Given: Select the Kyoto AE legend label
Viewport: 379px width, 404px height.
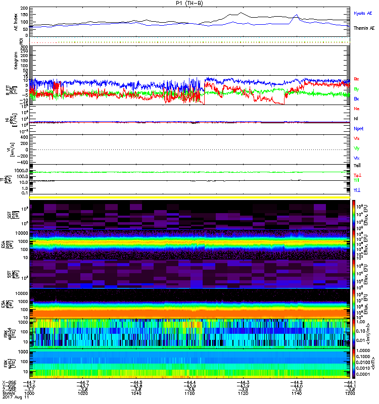Looking at the screenshot, I should 363,13.
